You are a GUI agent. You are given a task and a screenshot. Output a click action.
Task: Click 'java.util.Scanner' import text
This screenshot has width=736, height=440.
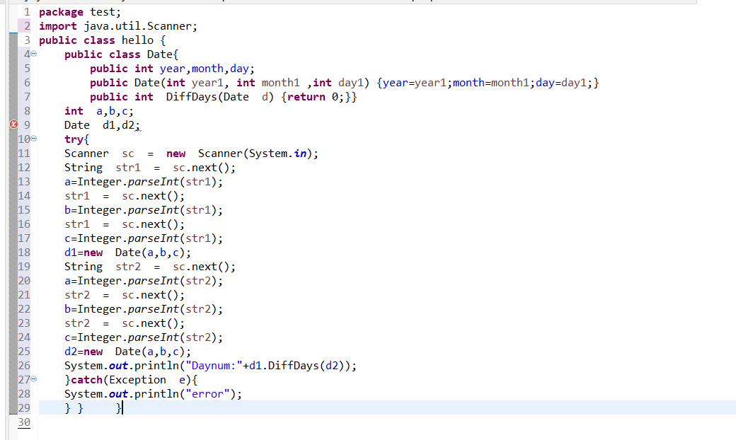coord(137,26)
